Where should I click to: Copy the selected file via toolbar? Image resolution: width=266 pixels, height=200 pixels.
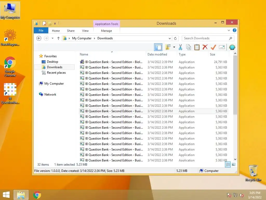tap(189, 47)
